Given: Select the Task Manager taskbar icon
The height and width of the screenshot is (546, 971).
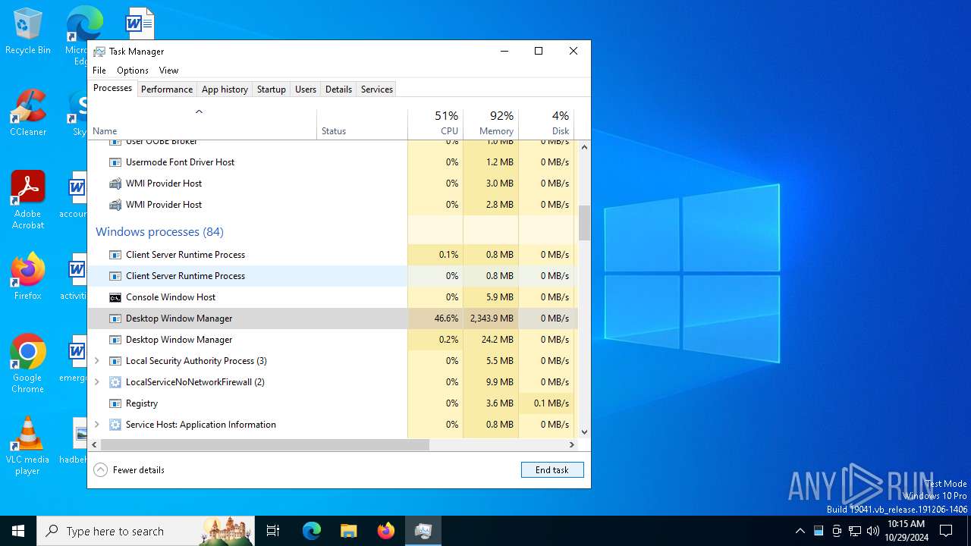Looking at the screenshot, I should coord(423,531).
